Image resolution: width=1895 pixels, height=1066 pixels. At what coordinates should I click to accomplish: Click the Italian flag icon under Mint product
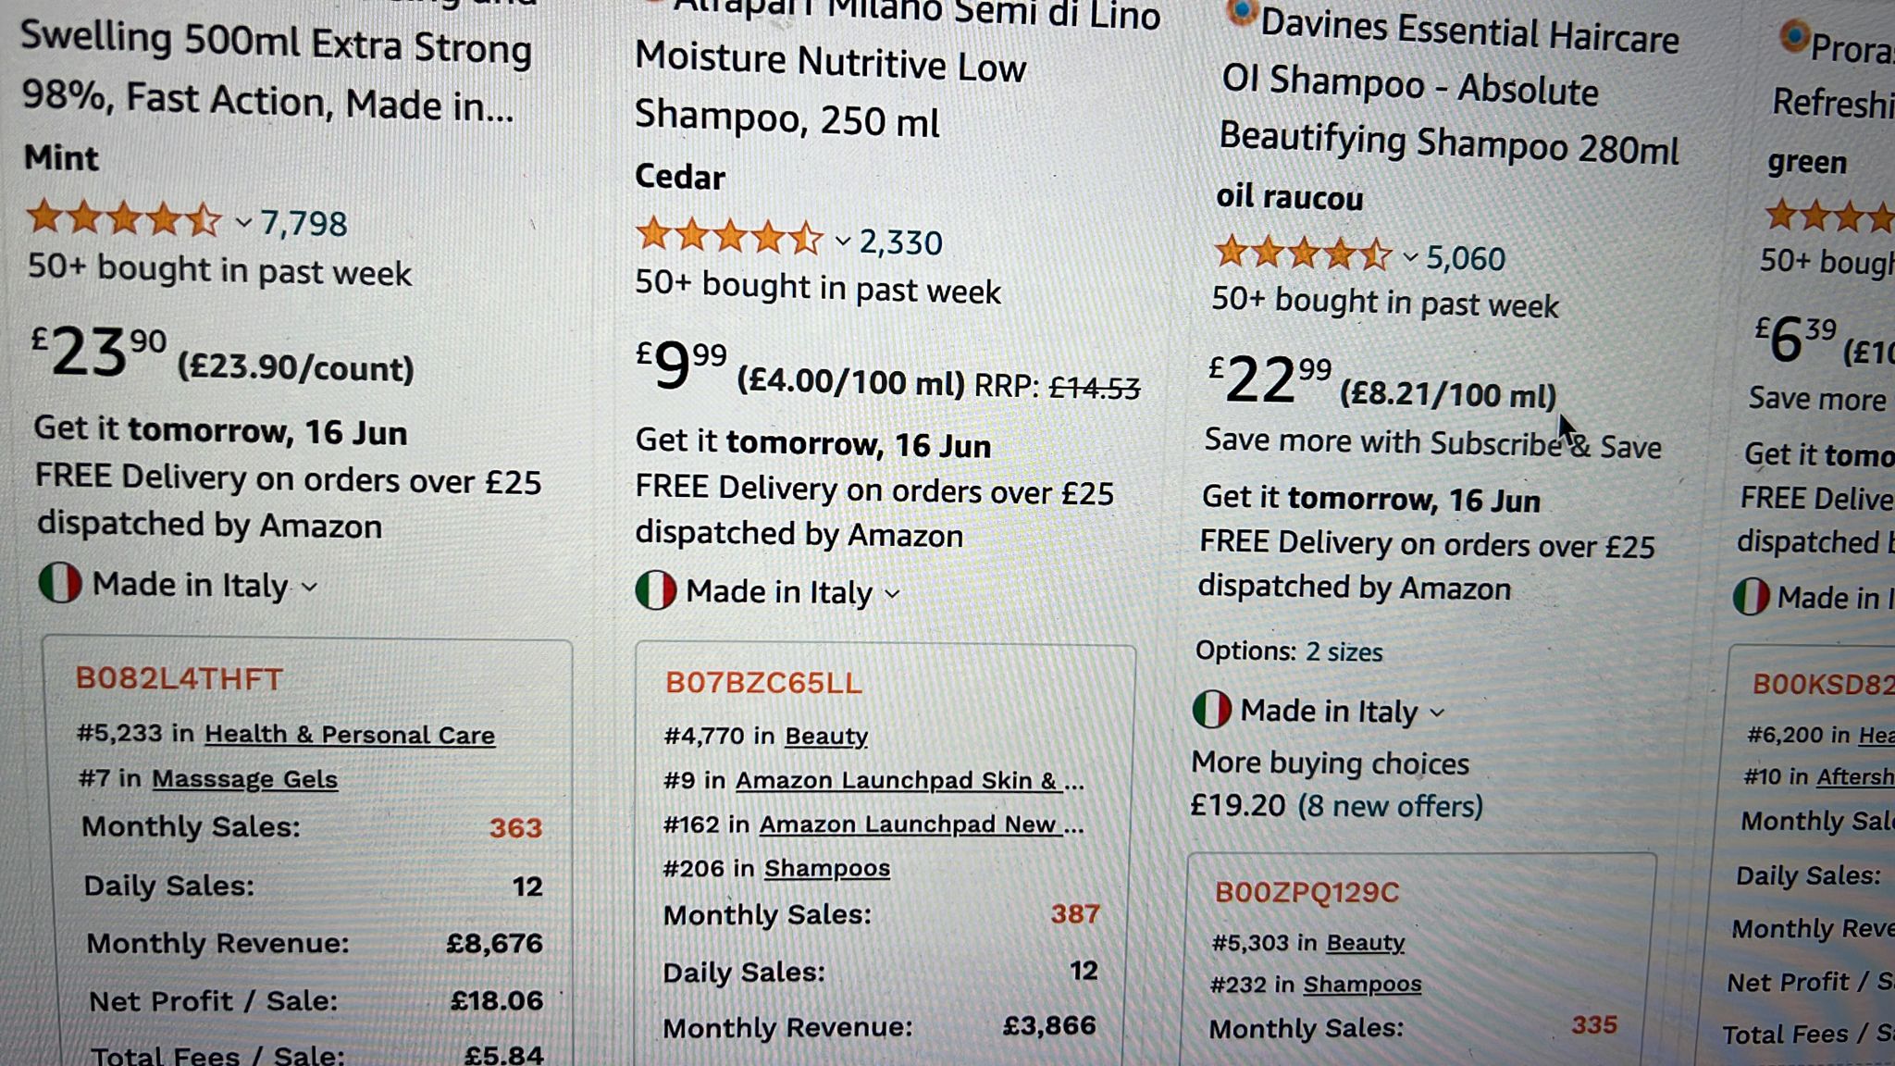click(x=60, y=584)
